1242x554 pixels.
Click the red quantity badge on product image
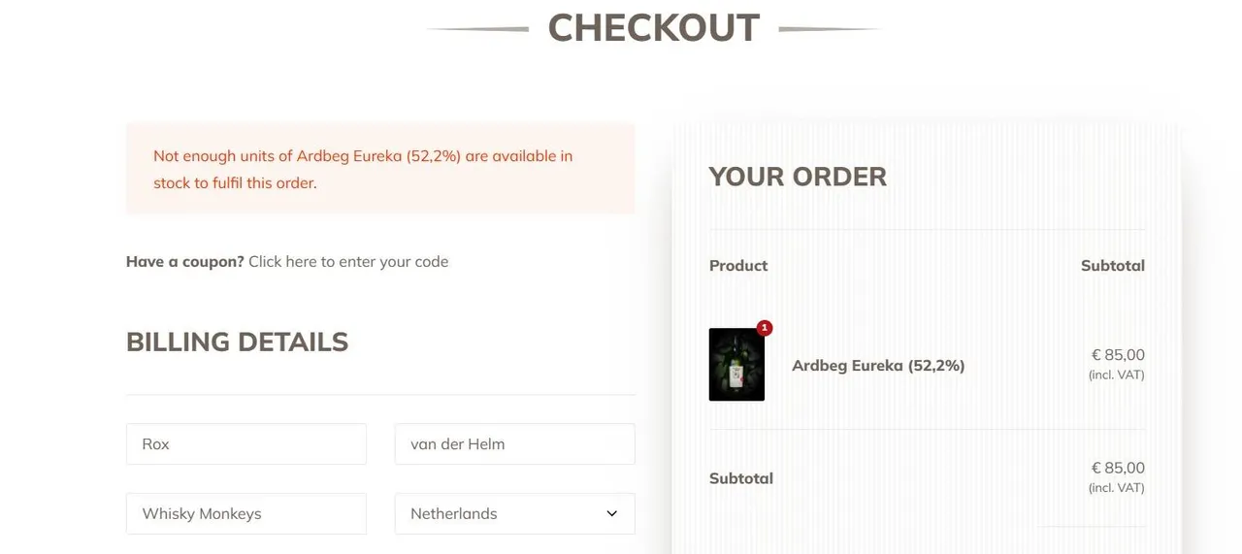coord(765,328)
